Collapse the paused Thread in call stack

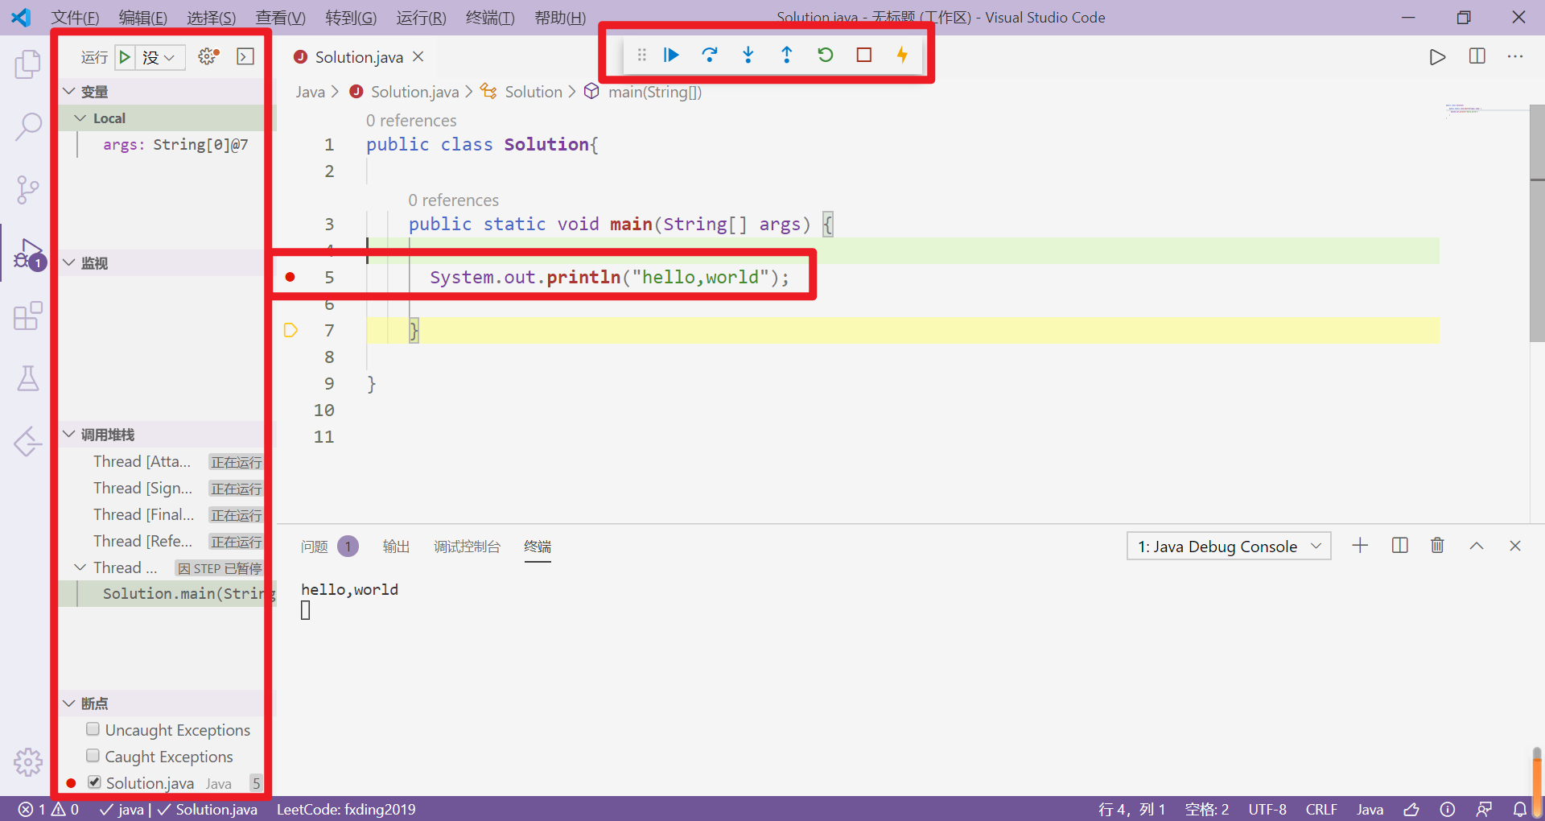(x=80, y=567)
